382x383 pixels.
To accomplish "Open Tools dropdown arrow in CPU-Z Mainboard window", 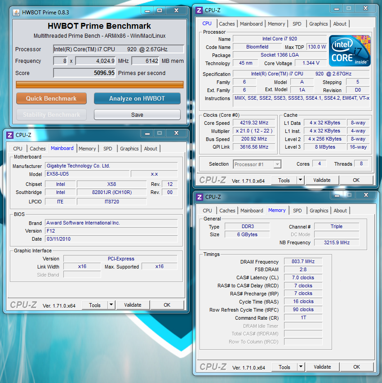I will 111,305.
